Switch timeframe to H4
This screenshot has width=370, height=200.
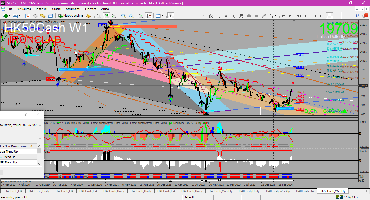pos(314,16)
